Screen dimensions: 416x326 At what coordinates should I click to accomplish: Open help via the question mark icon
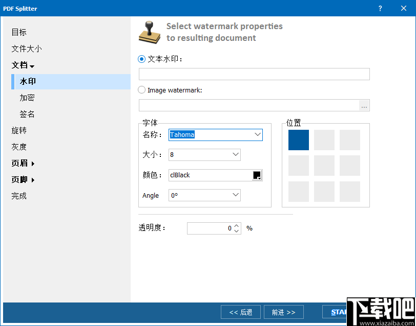380,8
